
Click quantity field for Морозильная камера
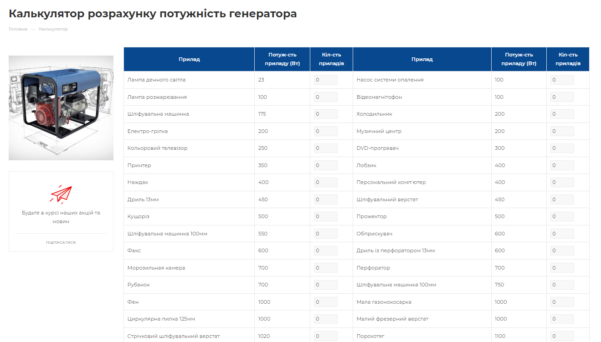325,267
